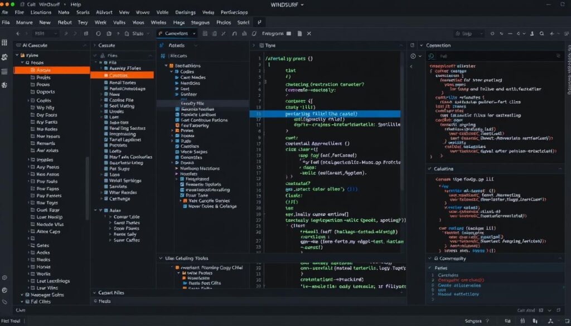The image size is (571, 326).
Task: Open the Camerfiont dropdown in toolbar
Action: pyautogui.click(x=177, y=33)
